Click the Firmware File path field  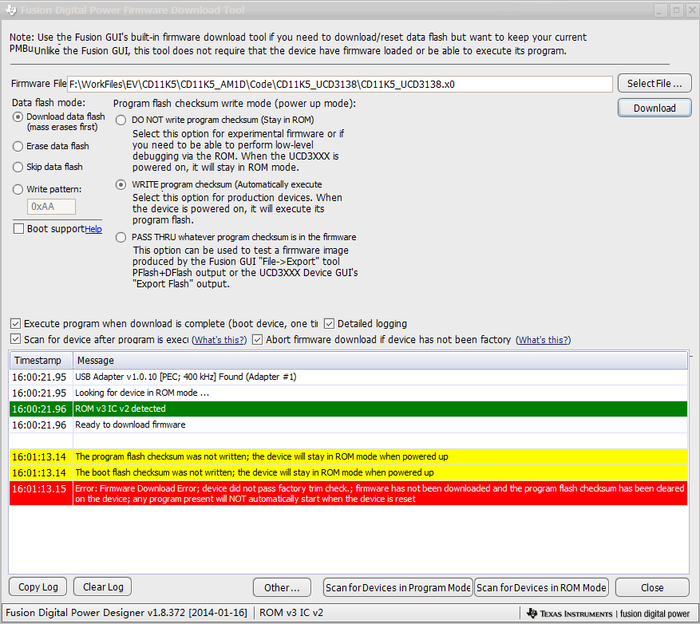click(340, 84)
